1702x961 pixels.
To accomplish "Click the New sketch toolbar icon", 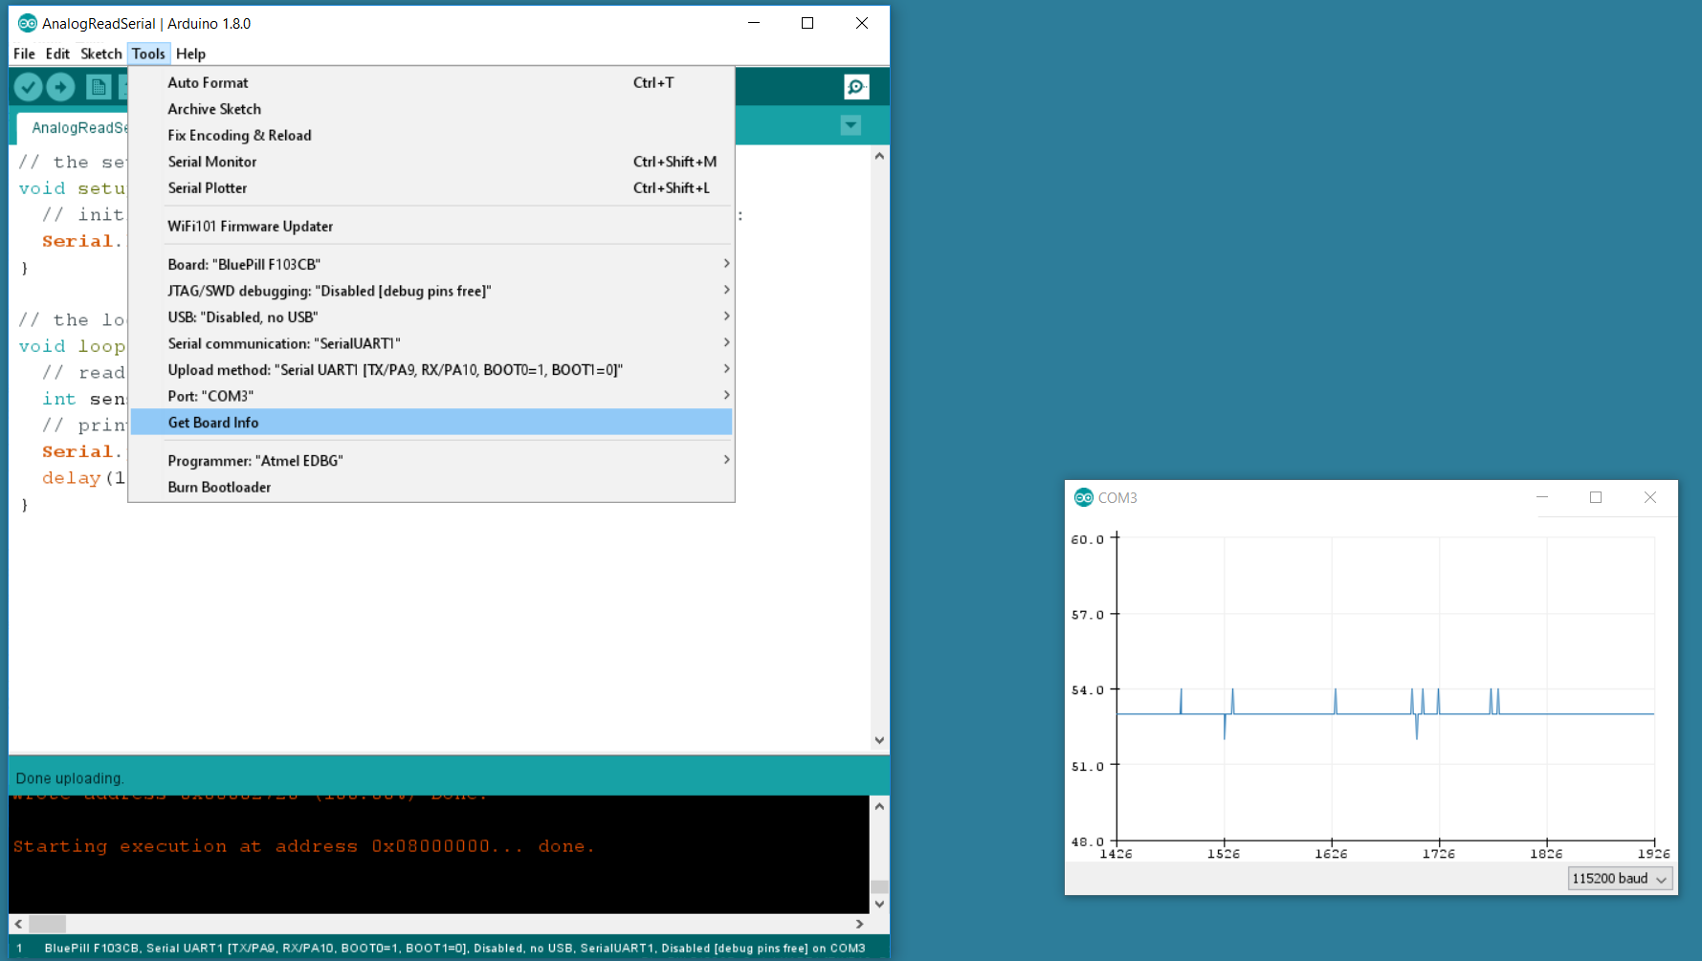I will [98, 87].
